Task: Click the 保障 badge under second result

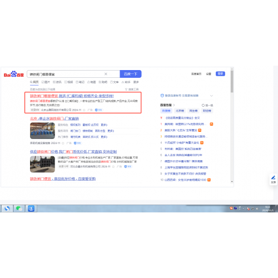Action: pyautogui.click(x=78, y=143)
